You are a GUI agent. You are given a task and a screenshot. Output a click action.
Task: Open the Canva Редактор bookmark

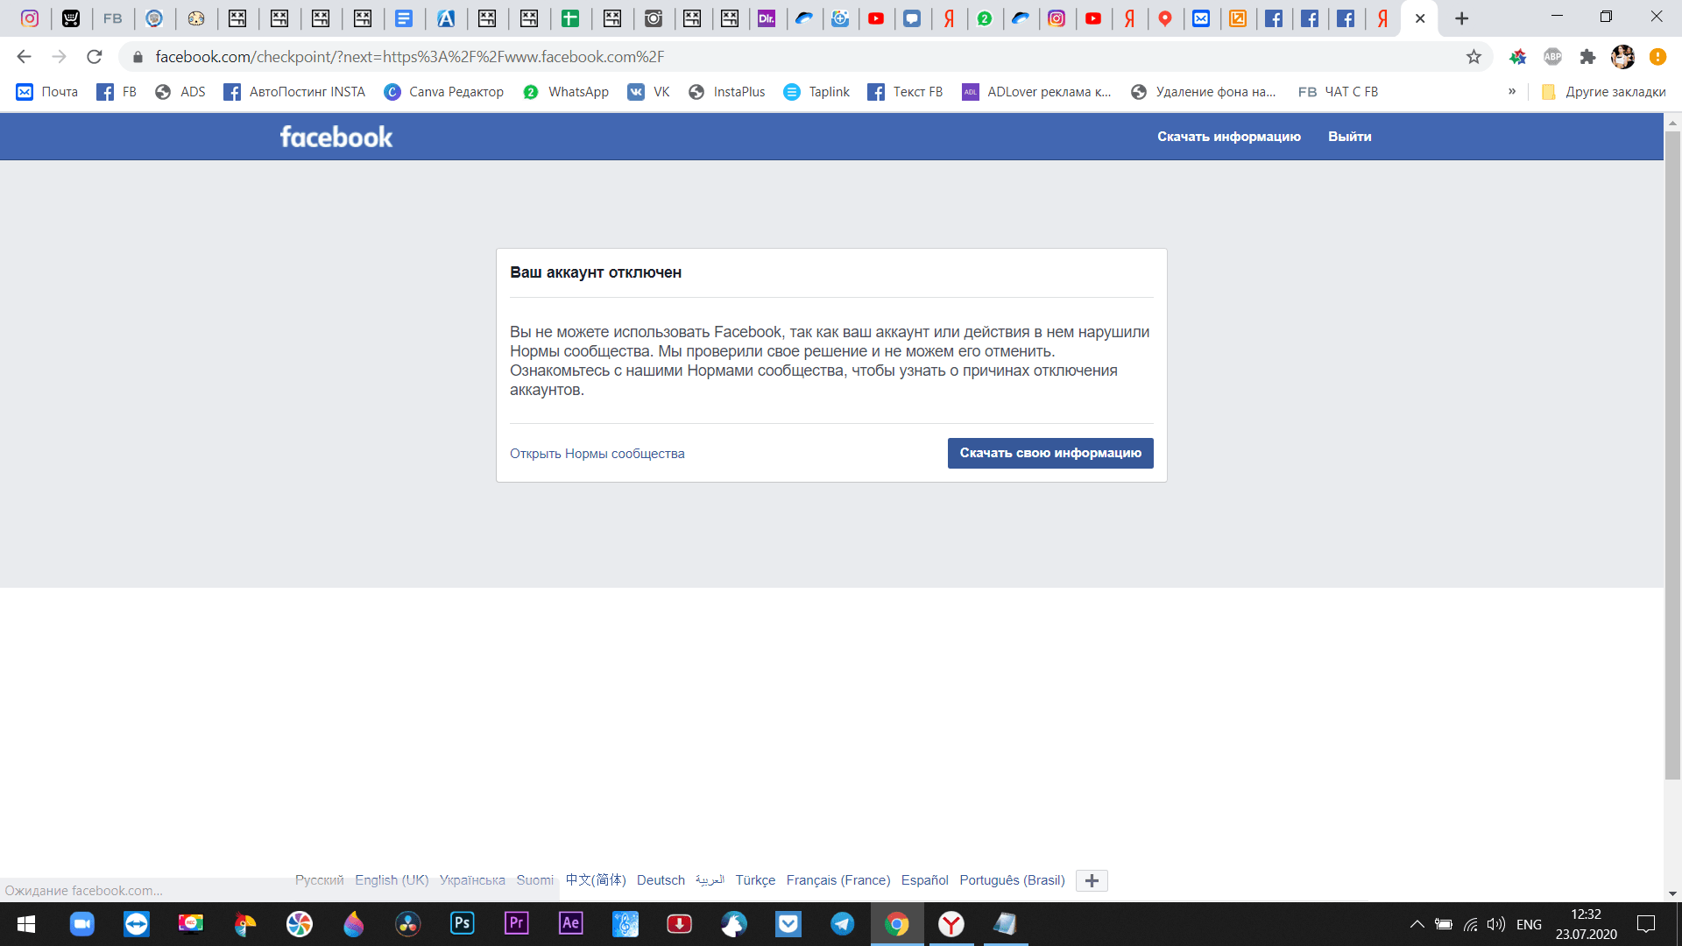click(443, 92)
